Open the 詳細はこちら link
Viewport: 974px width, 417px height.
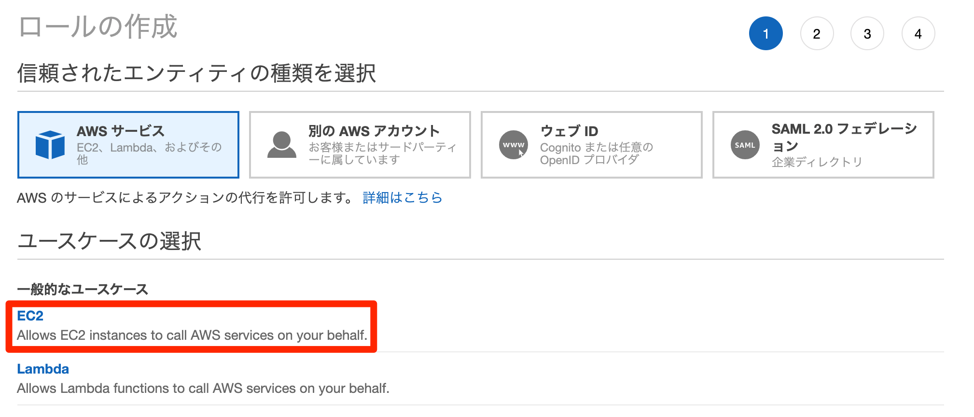click(x=402, y=197)
